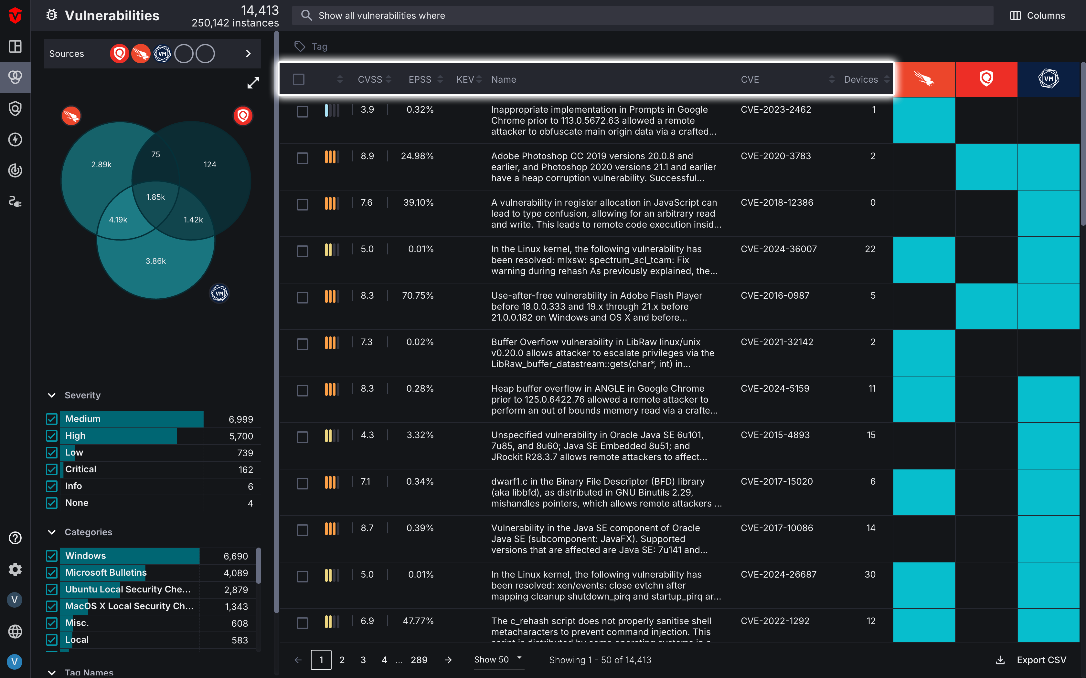Open the Show 50 page size dropdown

[499, 660]
